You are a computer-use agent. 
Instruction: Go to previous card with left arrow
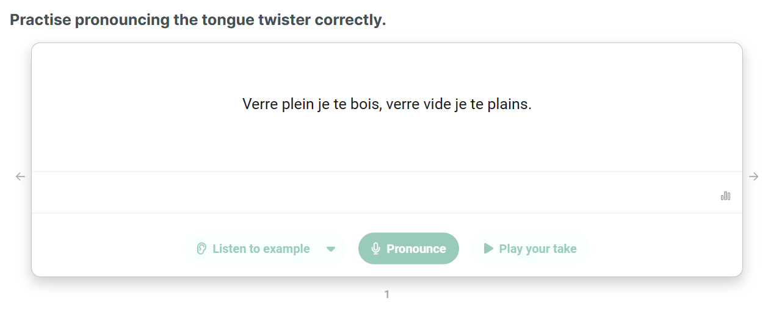coord(21,177)
